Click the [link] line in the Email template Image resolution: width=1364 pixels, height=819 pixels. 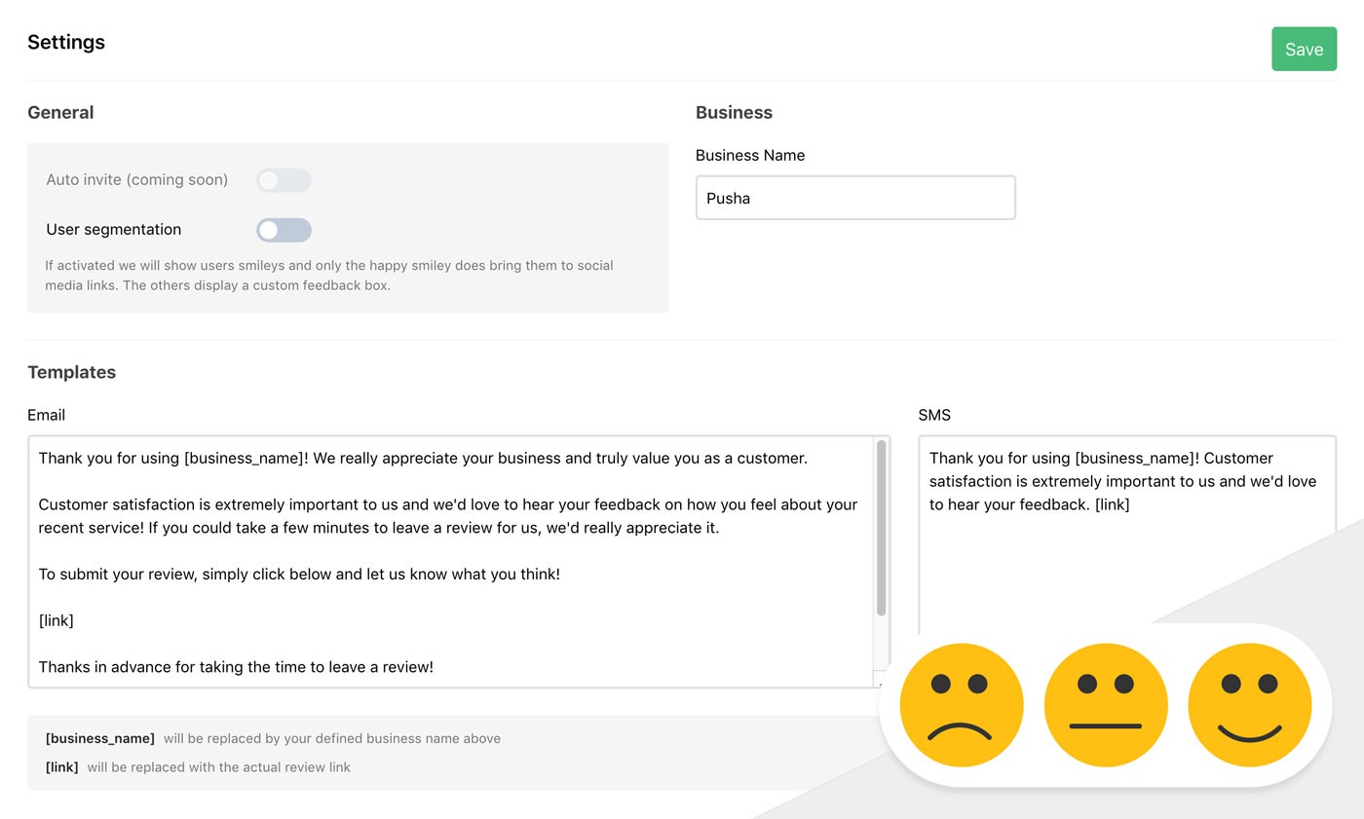point(57,620)
